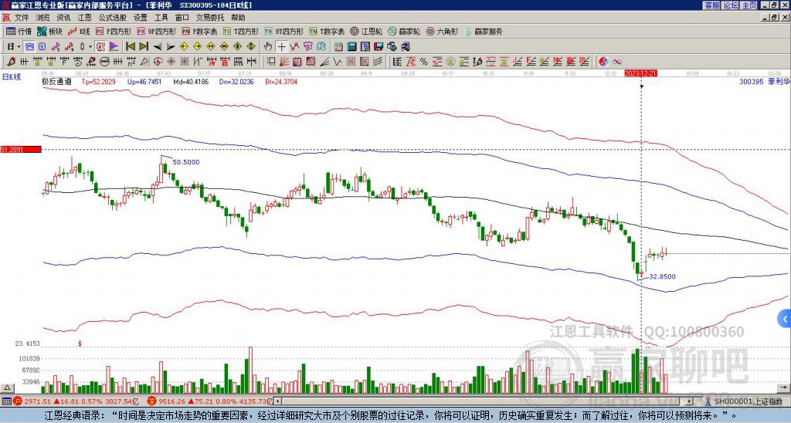Select the Gann fan lines icon

(x=283, y=62)
